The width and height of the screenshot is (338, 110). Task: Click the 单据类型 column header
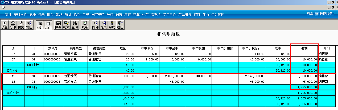click(x=75, y=48)
